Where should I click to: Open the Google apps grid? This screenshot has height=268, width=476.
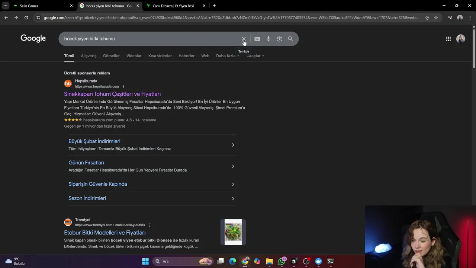click(x=448, y=39)
